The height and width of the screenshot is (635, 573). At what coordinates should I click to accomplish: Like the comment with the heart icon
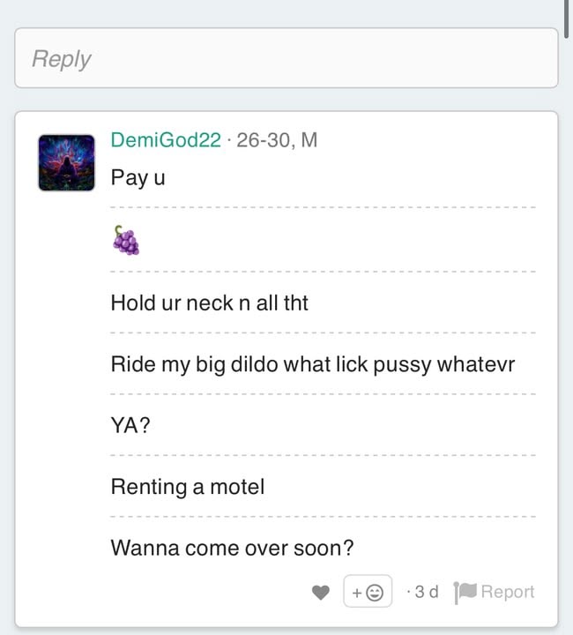click(x=321, y=593)
